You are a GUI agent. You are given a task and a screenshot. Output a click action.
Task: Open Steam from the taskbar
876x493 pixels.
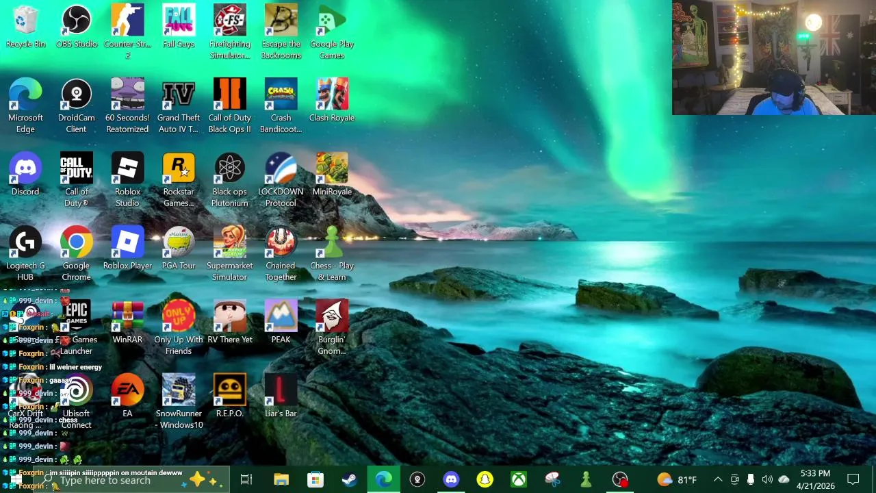click(x=349, y=480)
